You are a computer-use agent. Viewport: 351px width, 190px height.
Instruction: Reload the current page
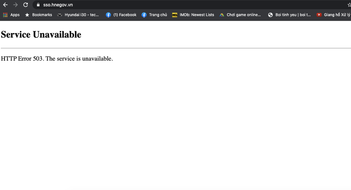26,5
